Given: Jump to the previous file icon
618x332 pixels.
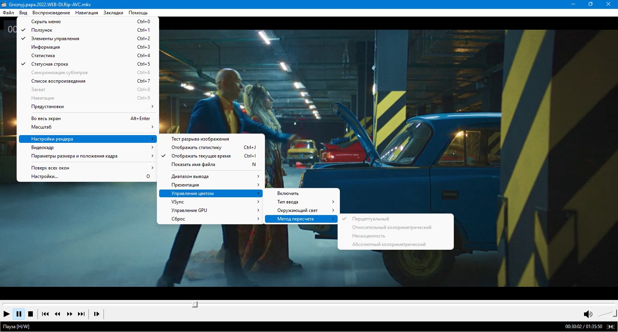Looking at the screenshot, I should point(45,314).
